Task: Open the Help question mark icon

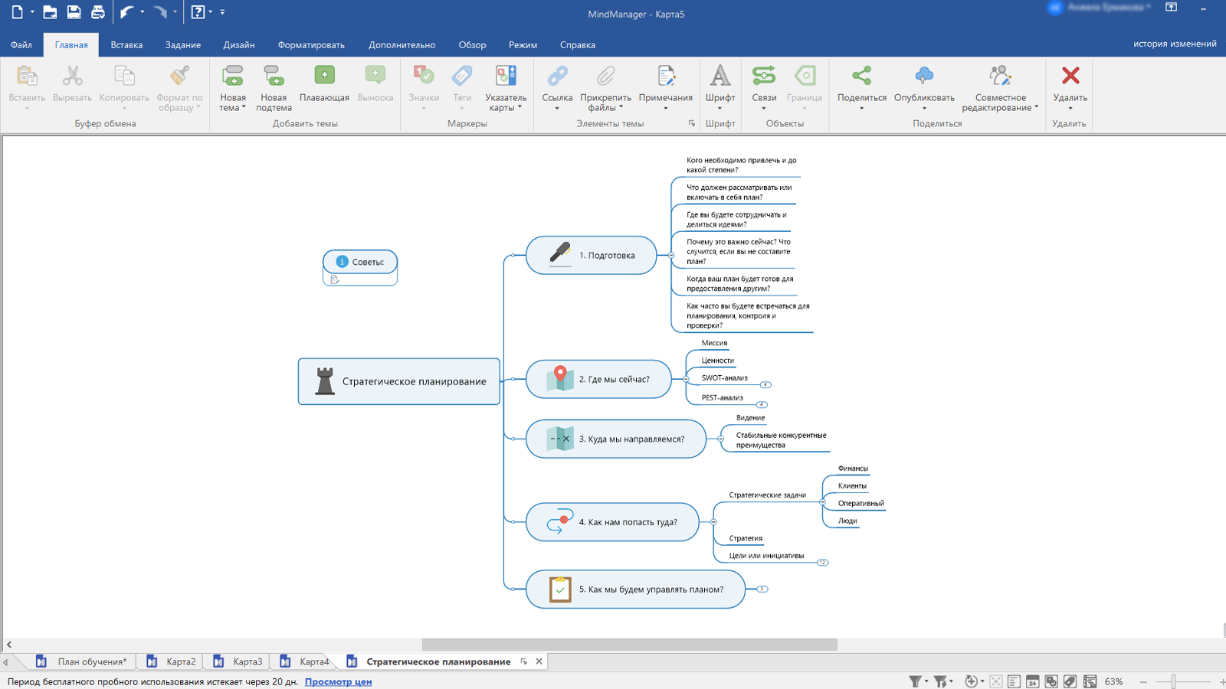Action: [x=198, y=12]
